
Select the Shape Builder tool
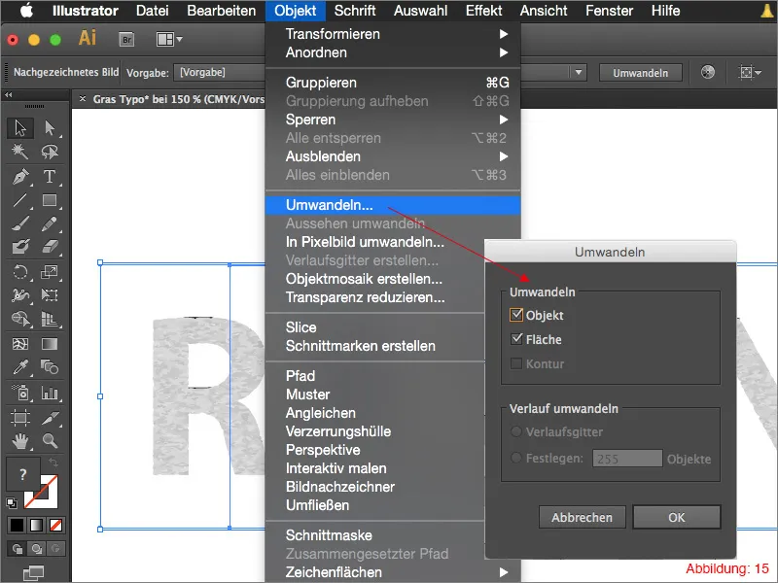click(x=20, y=319)
